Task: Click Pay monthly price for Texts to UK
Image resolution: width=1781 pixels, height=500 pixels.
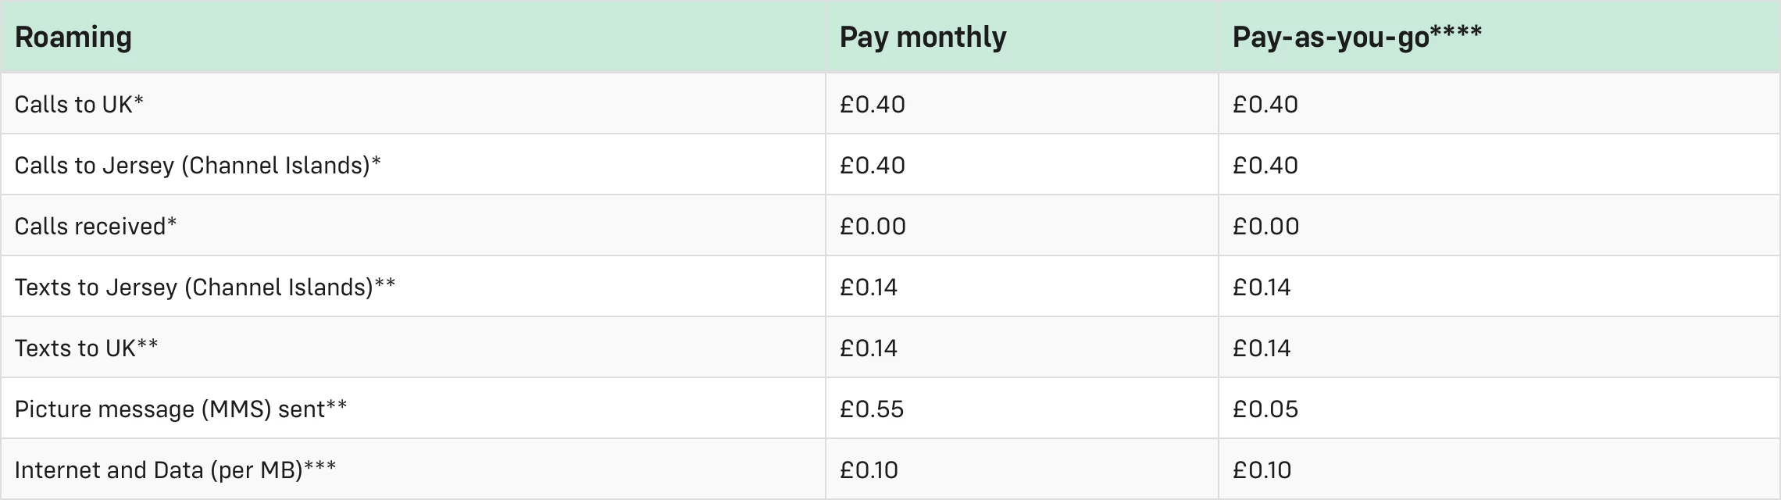Action: 868,348
